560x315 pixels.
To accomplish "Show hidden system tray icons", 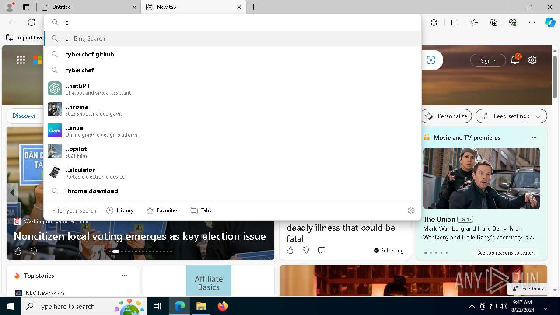I will pos(472,306).
